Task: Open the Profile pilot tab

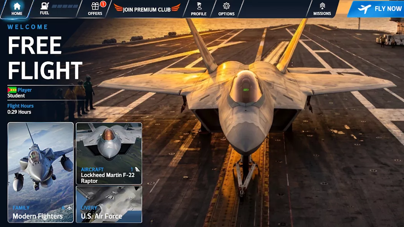Action: (x=199, y=9)
